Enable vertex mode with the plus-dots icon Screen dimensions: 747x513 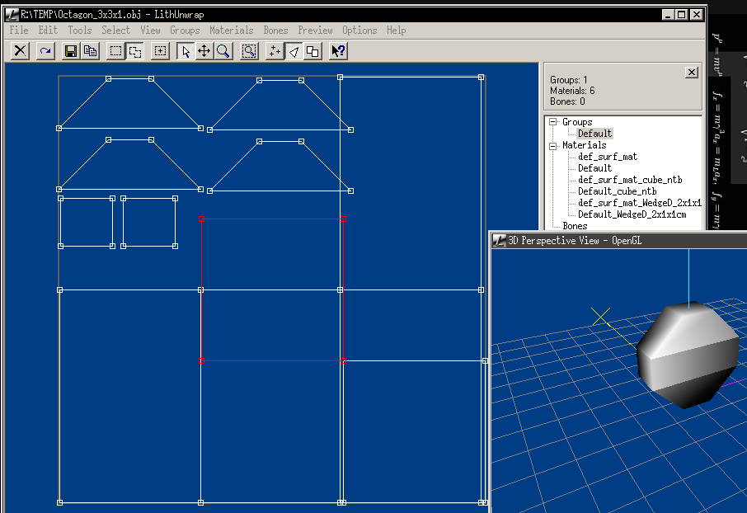point(275,51)
